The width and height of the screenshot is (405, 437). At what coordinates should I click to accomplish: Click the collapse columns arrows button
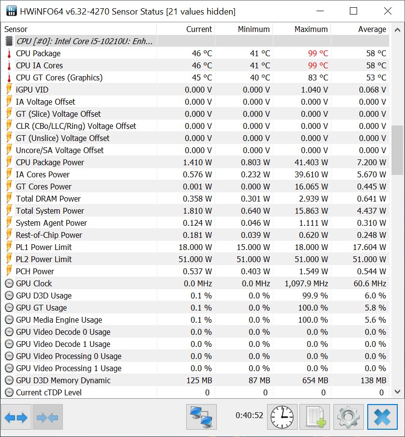click(47, 417)
